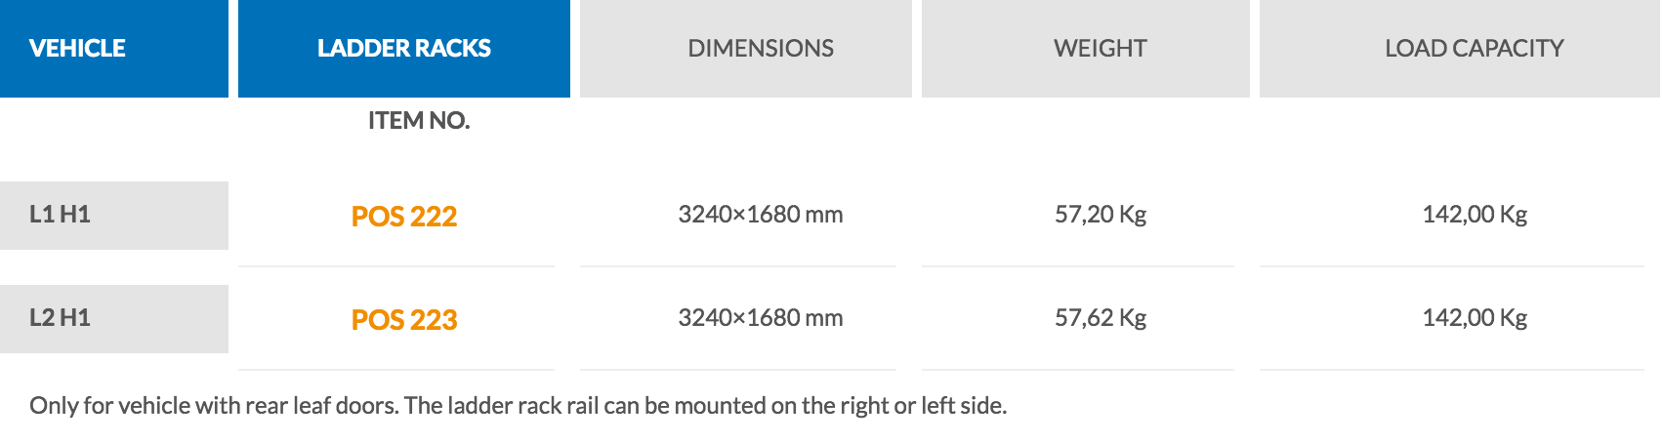Click the WEIGHT column header

point(1100,48)
